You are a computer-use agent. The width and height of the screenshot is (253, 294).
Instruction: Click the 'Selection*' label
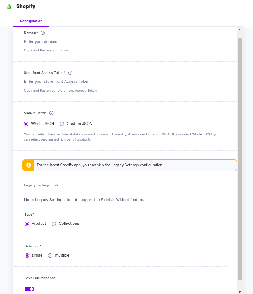point(33,246)
